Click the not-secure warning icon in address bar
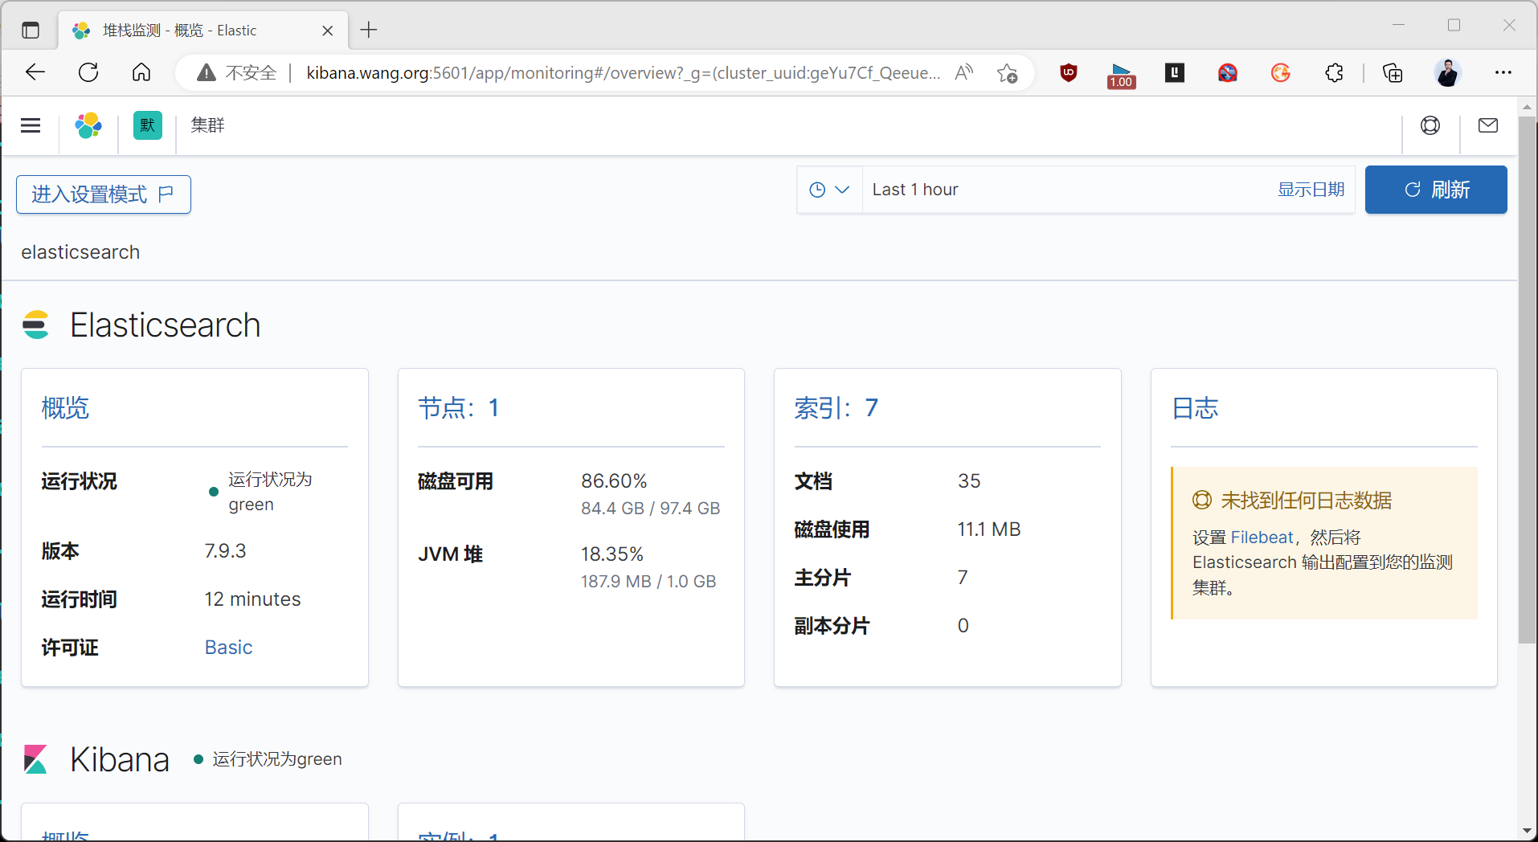The height and width of the screenshot is (842, 1538). tap(207, 72)
